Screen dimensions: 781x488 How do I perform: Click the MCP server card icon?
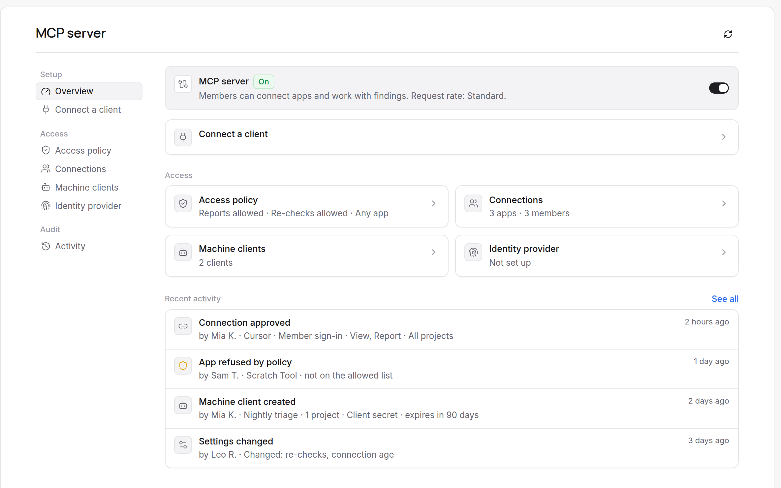point(183,84)
